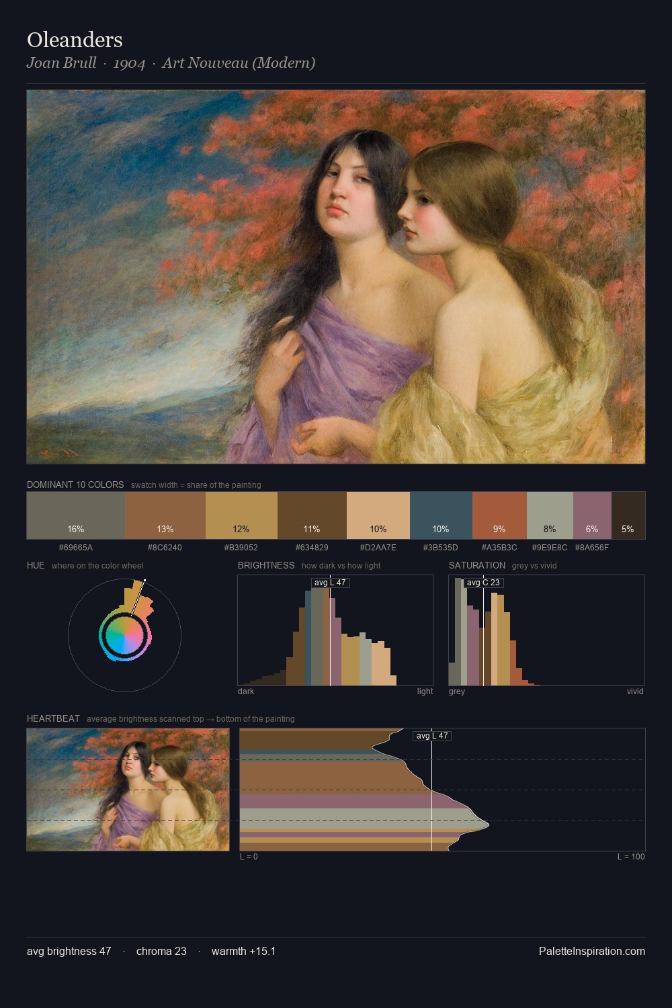
Task: Click hex code #B39052
Action: (x=241, y=548)
